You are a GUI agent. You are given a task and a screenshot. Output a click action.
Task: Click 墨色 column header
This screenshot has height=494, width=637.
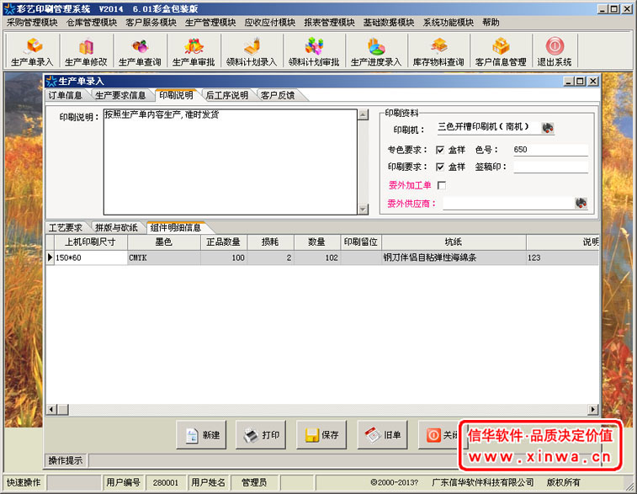[164, 242]
